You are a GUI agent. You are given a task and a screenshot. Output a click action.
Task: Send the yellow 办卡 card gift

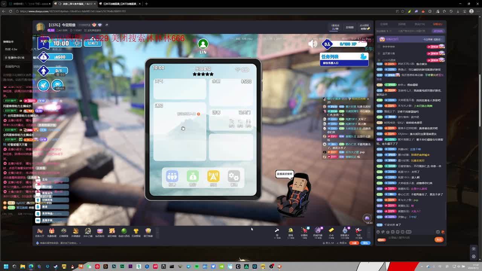point(331,232)
